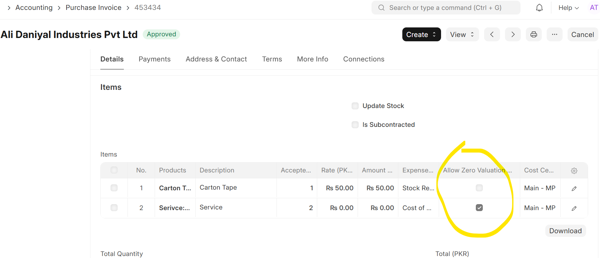Open More Info tab

[x=313, y=59]
